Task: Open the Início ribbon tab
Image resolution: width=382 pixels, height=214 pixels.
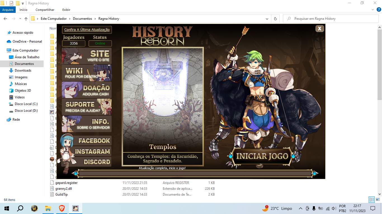Action: point(23,10)
